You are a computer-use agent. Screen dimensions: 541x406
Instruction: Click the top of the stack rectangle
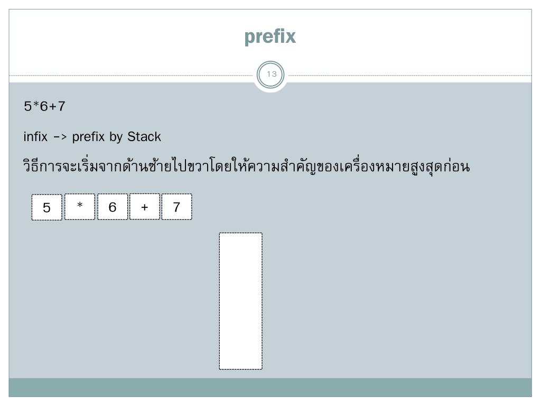click(241, 235)
